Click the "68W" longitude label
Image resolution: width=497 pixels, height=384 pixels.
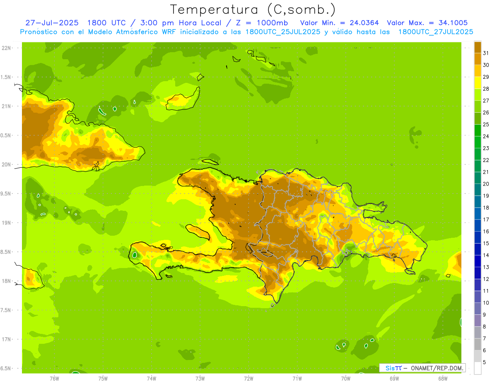(x=443, y=378)
